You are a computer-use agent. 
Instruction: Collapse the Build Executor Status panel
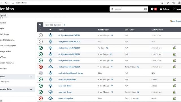pyautogui.click(x=31, y=89)
